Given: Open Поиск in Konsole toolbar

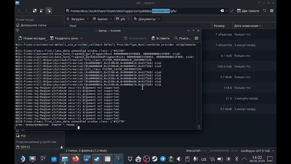Looking at the screenshot, I should [x=182, y=38].
